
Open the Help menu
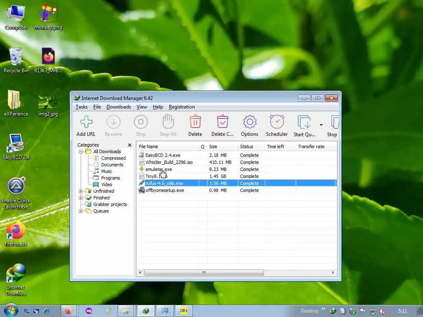point(158,107)
